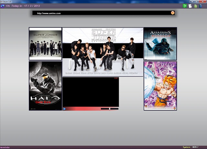This screenshot has height=149, width=207.
Task: Click the '176' counter in toolbar
Action: point(8,6)
